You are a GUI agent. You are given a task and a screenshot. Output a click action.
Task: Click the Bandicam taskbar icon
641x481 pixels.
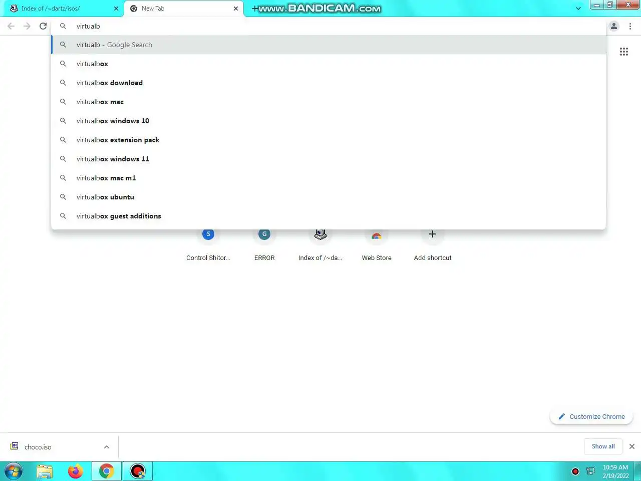coord(138,471)
